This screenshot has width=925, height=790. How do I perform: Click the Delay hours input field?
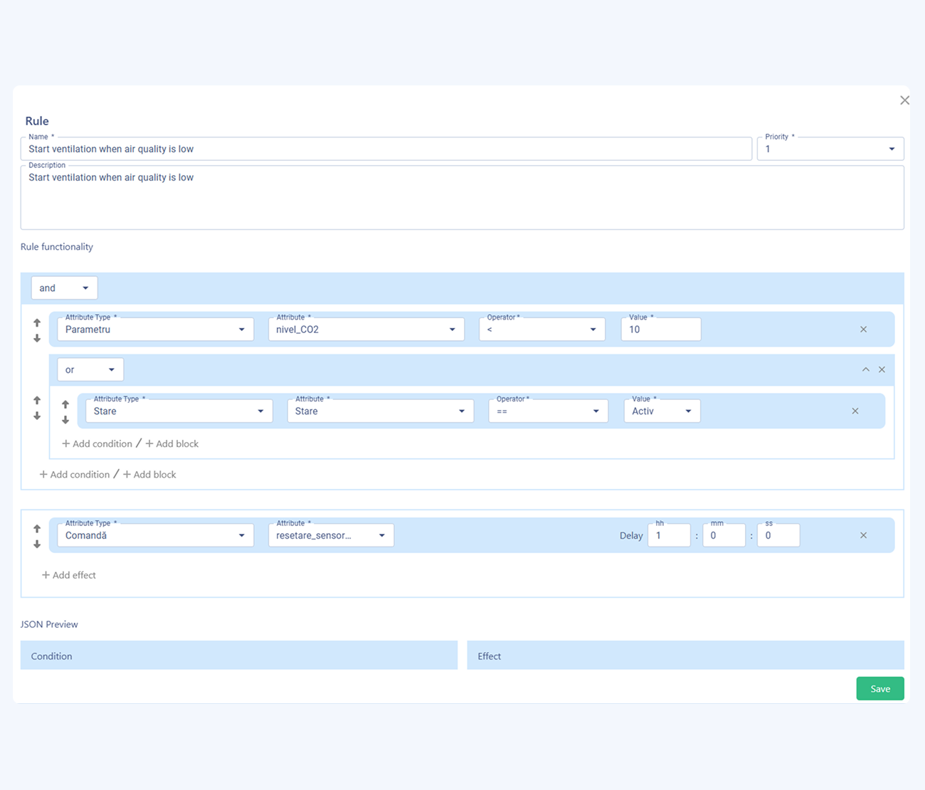[668, 535]
